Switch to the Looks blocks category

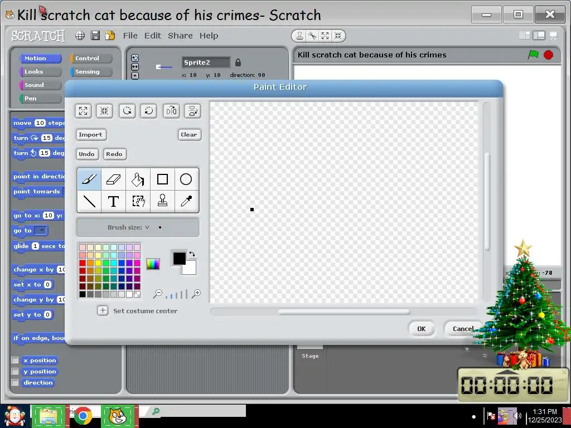pos(40,72)
